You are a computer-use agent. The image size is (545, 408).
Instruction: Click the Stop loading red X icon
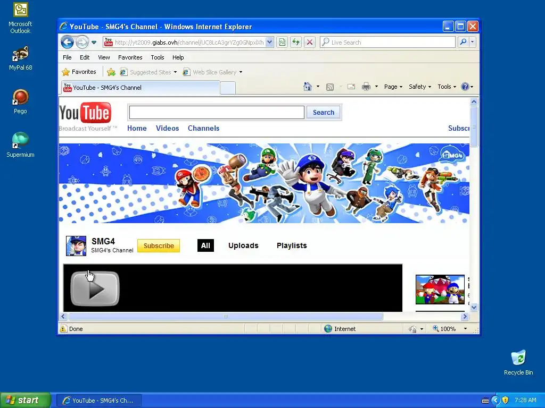[309, 42]
